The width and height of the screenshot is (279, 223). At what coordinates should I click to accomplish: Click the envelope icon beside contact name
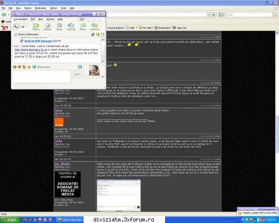tap(98, 34)
